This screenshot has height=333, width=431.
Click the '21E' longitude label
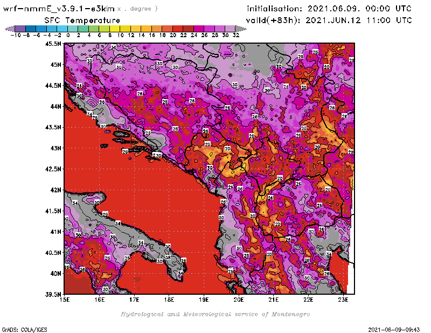point(274,300)
